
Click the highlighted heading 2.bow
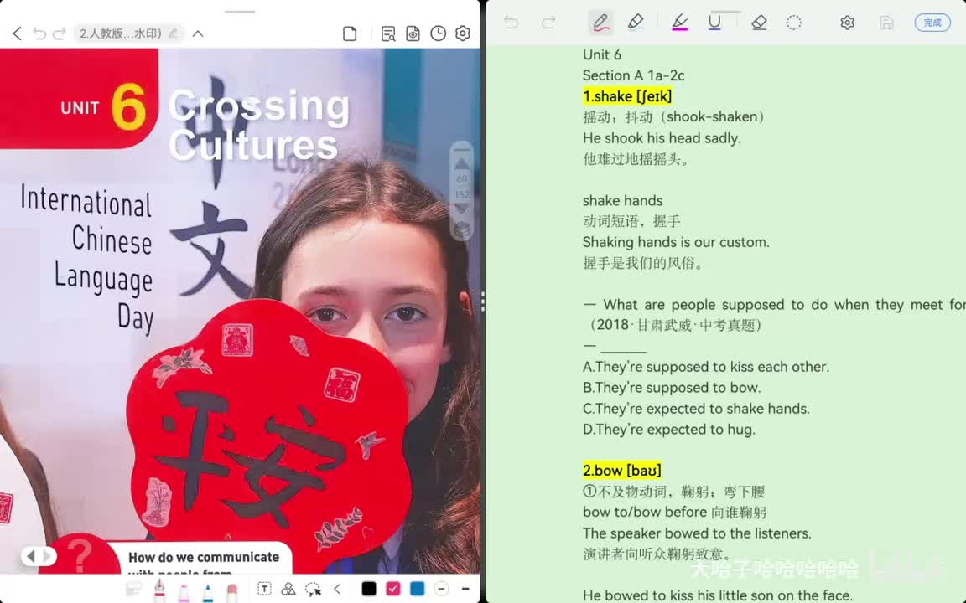pyautogui.click(x=621, y=470)
